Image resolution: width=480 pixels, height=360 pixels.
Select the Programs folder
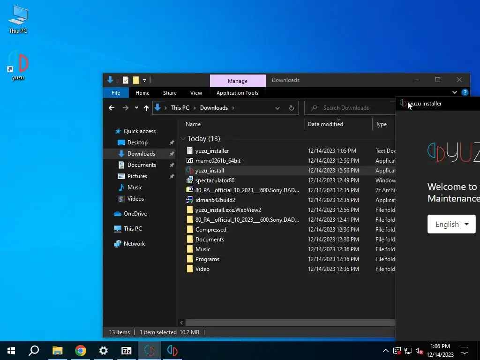click(x=207, y=259)
